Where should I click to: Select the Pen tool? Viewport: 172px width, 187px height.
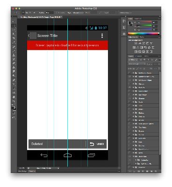(x=14, y=80)
